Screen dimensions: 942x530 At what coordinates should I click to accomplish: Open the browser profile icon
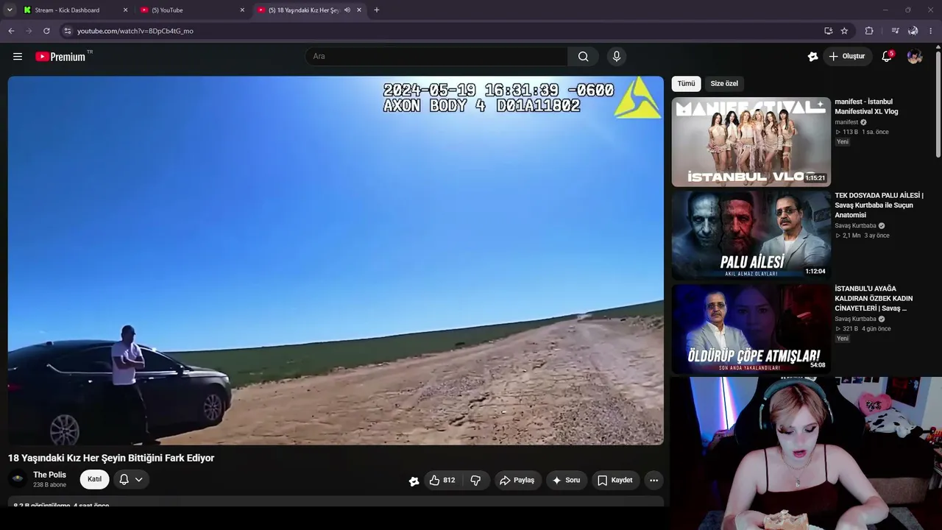913,31
